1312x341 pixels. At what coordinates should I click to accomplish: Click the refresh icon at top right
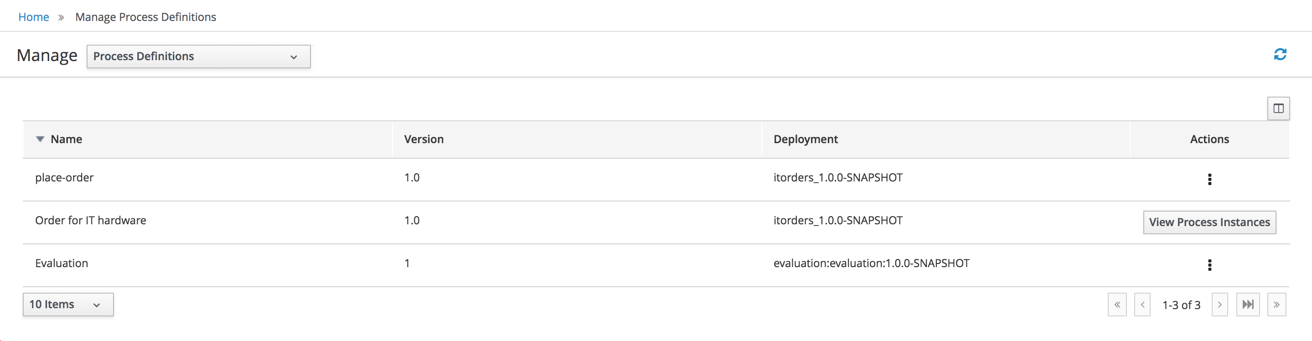(x=1280, y=54)
